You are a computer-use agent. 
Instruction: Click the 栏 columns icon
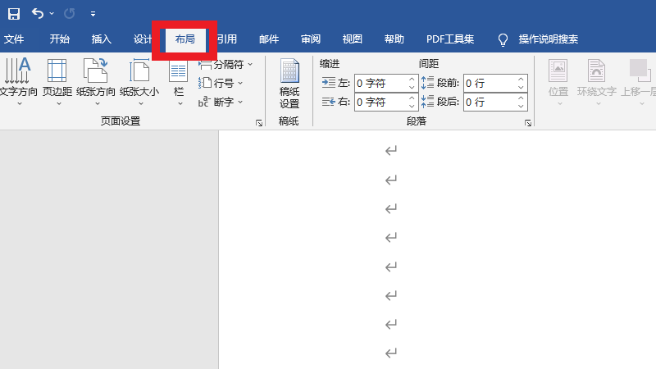coord(178,71)
